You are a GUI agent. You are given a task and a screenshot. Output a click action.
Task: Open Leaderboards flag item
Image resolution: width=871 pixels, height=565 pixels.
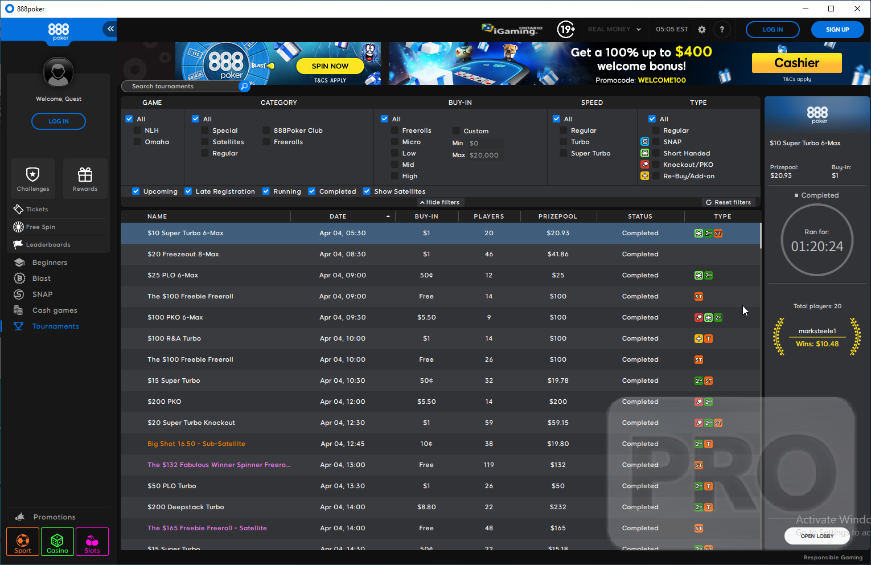pyautogui.click(x=42, y=244)
